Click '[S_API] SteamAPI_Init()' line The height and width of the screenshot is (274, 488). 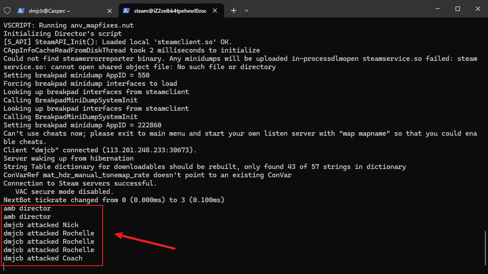118,42
